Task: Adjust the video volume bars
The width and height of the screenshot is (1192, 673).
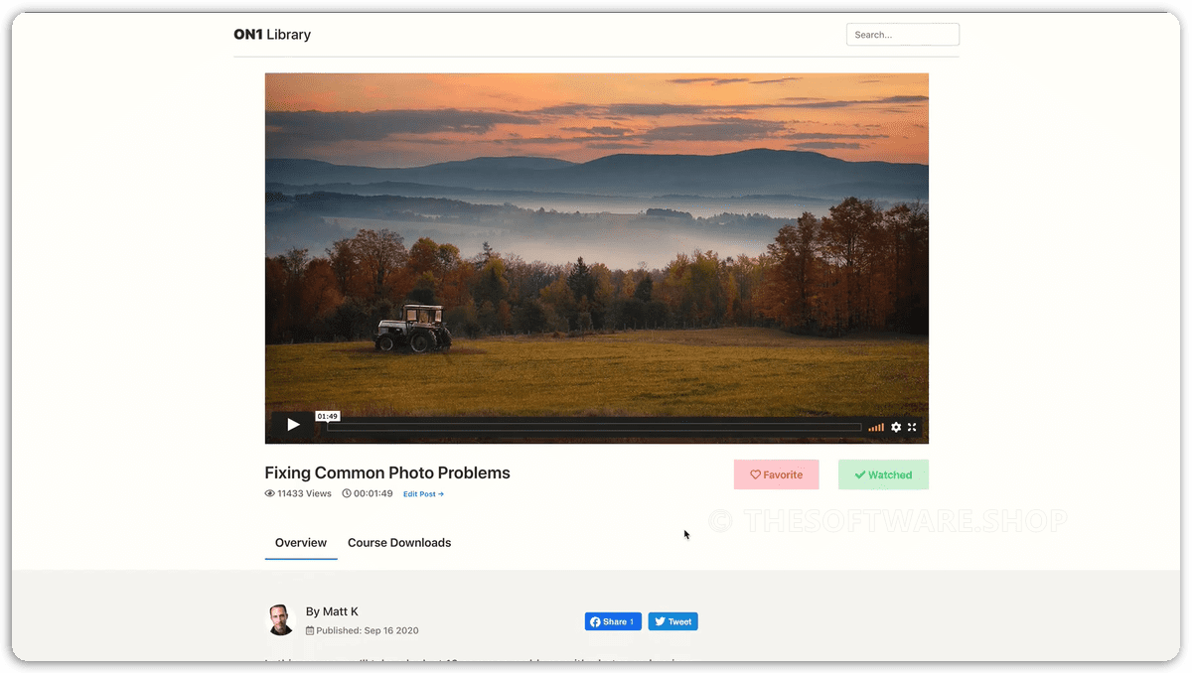Action: (876, 427)
